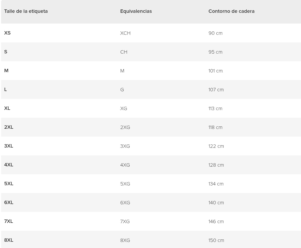Click the S size row label
Image resolution: width=301 pixels, height=248 pixels.
pyautogui.click(x=6, y=52)
